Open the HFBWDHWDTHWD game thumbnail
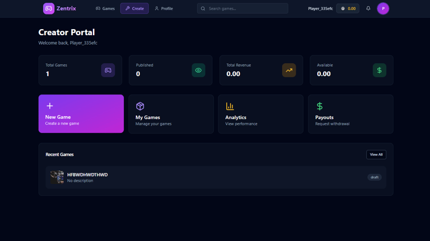The height and width of the screenshot is (241, 430). point(57,177)
